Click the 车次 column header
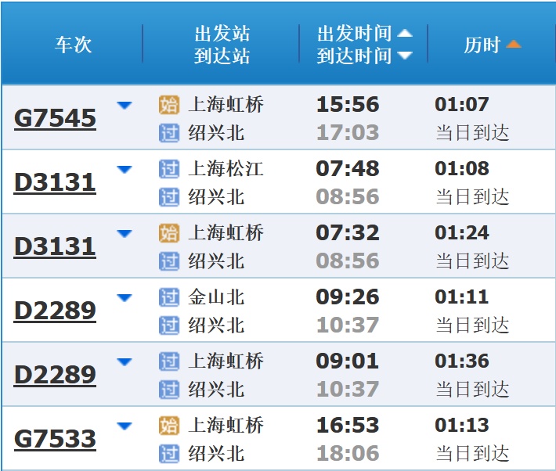 [x=73, y=45]
